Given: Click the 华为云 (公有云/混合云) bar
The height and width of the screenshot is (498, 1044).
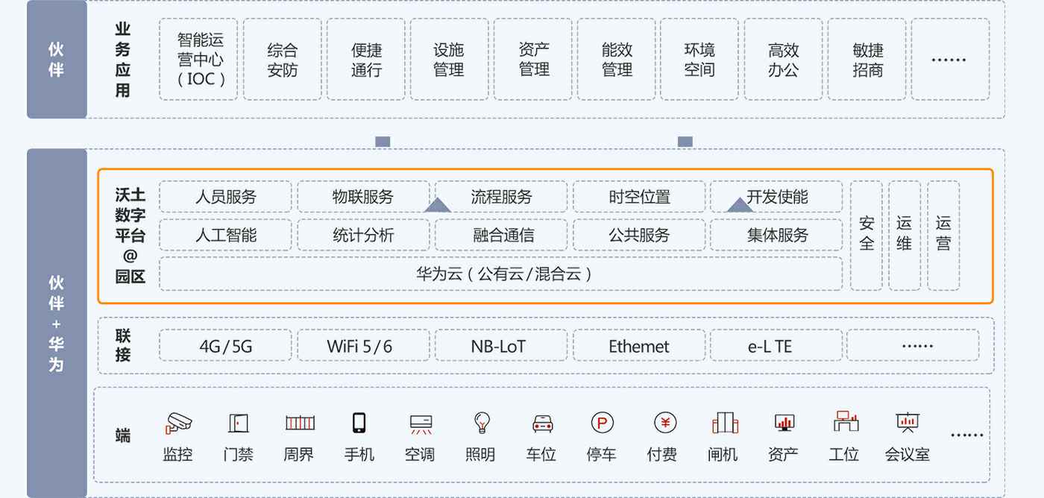Looking at the screenshot, I should click(x=501, y=274).
